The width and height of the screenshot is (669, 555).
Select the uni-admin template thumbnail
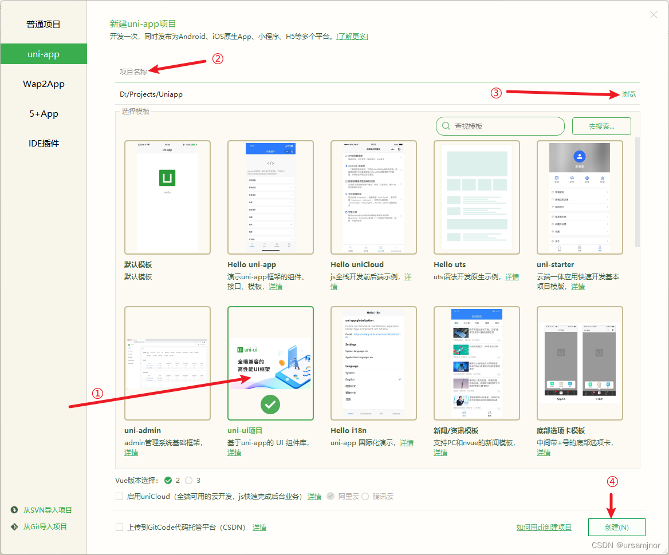pyautogui.click(x=167, y=363)
